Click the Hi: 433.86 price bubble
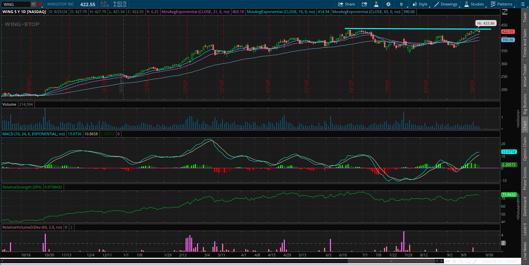This screenshot has width=529, height=265. pyautogui.click(x=486, y=23)
